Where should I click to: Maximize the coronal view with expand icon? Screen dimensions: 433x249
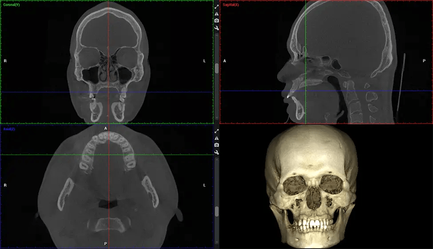click(x=216, y=7)
